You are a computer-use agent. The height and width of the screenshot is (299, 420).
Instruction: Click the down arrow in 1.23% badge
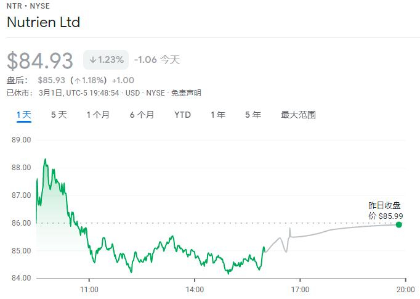click(x=92, y=60)
